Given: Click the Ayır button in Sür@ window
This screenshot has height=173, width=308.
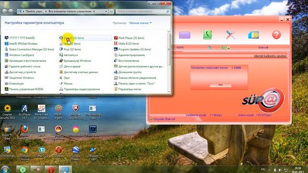Looking at the screenshot, I should pos(220,85).
